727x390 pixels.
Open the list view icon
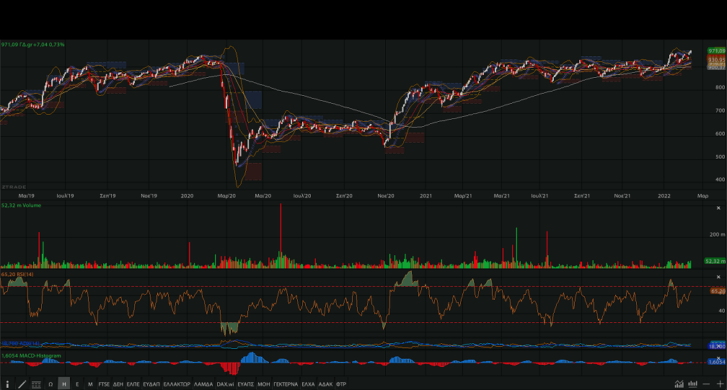point(35,384)
